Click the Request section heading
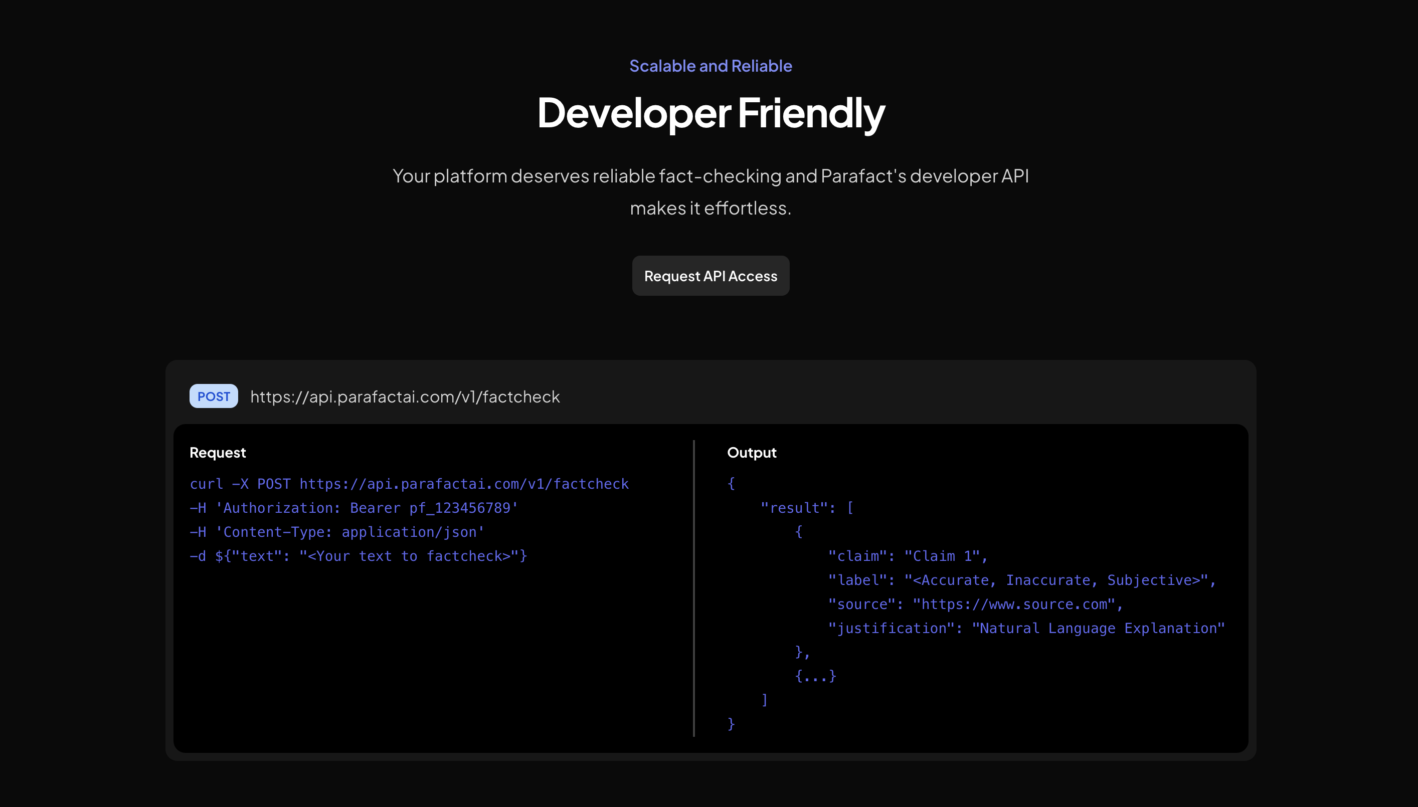Viewport: 1418px width, 807px height. click(x=217, y=452)
